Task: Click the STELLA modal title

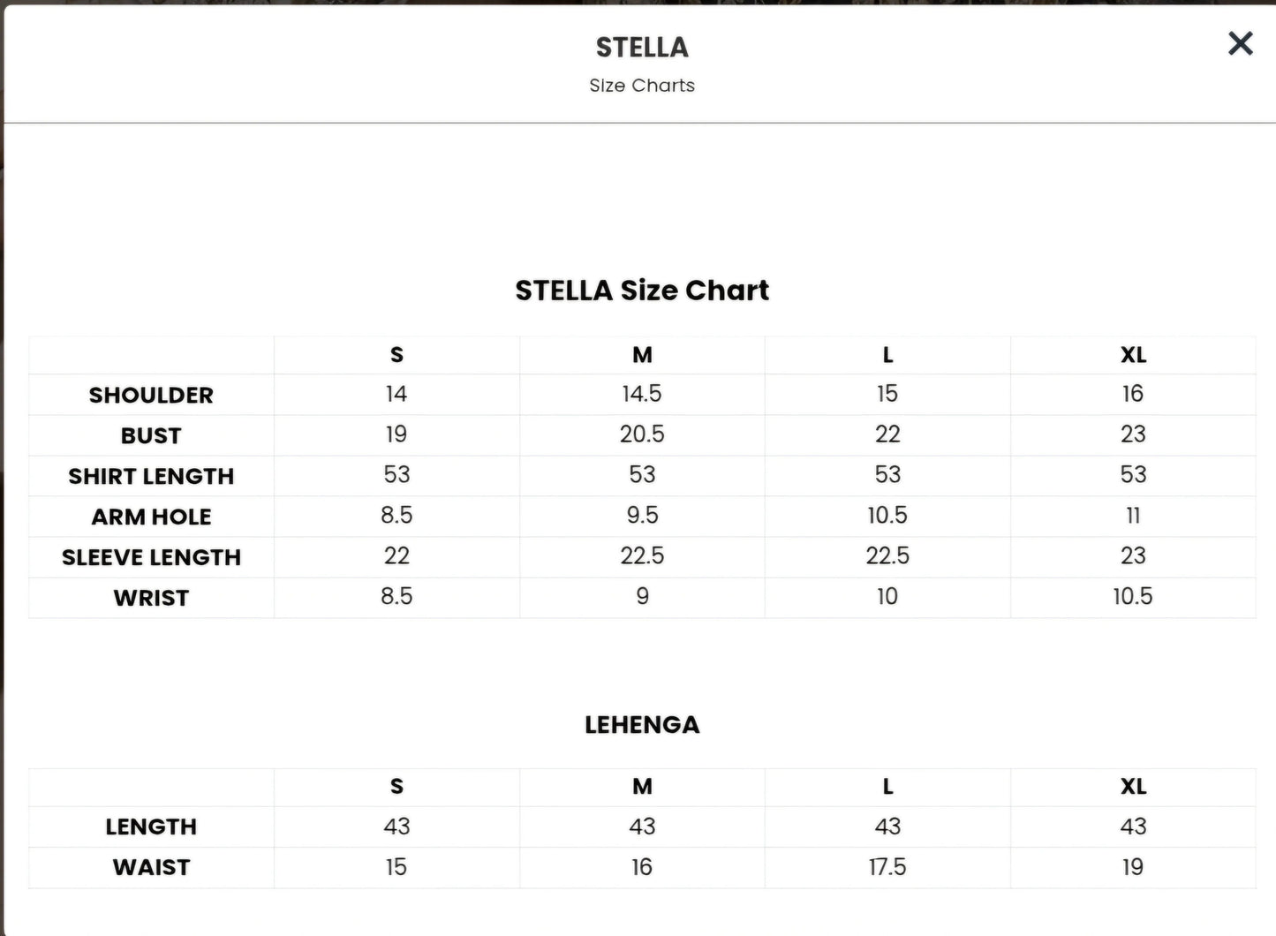Action: click(642, 48)
